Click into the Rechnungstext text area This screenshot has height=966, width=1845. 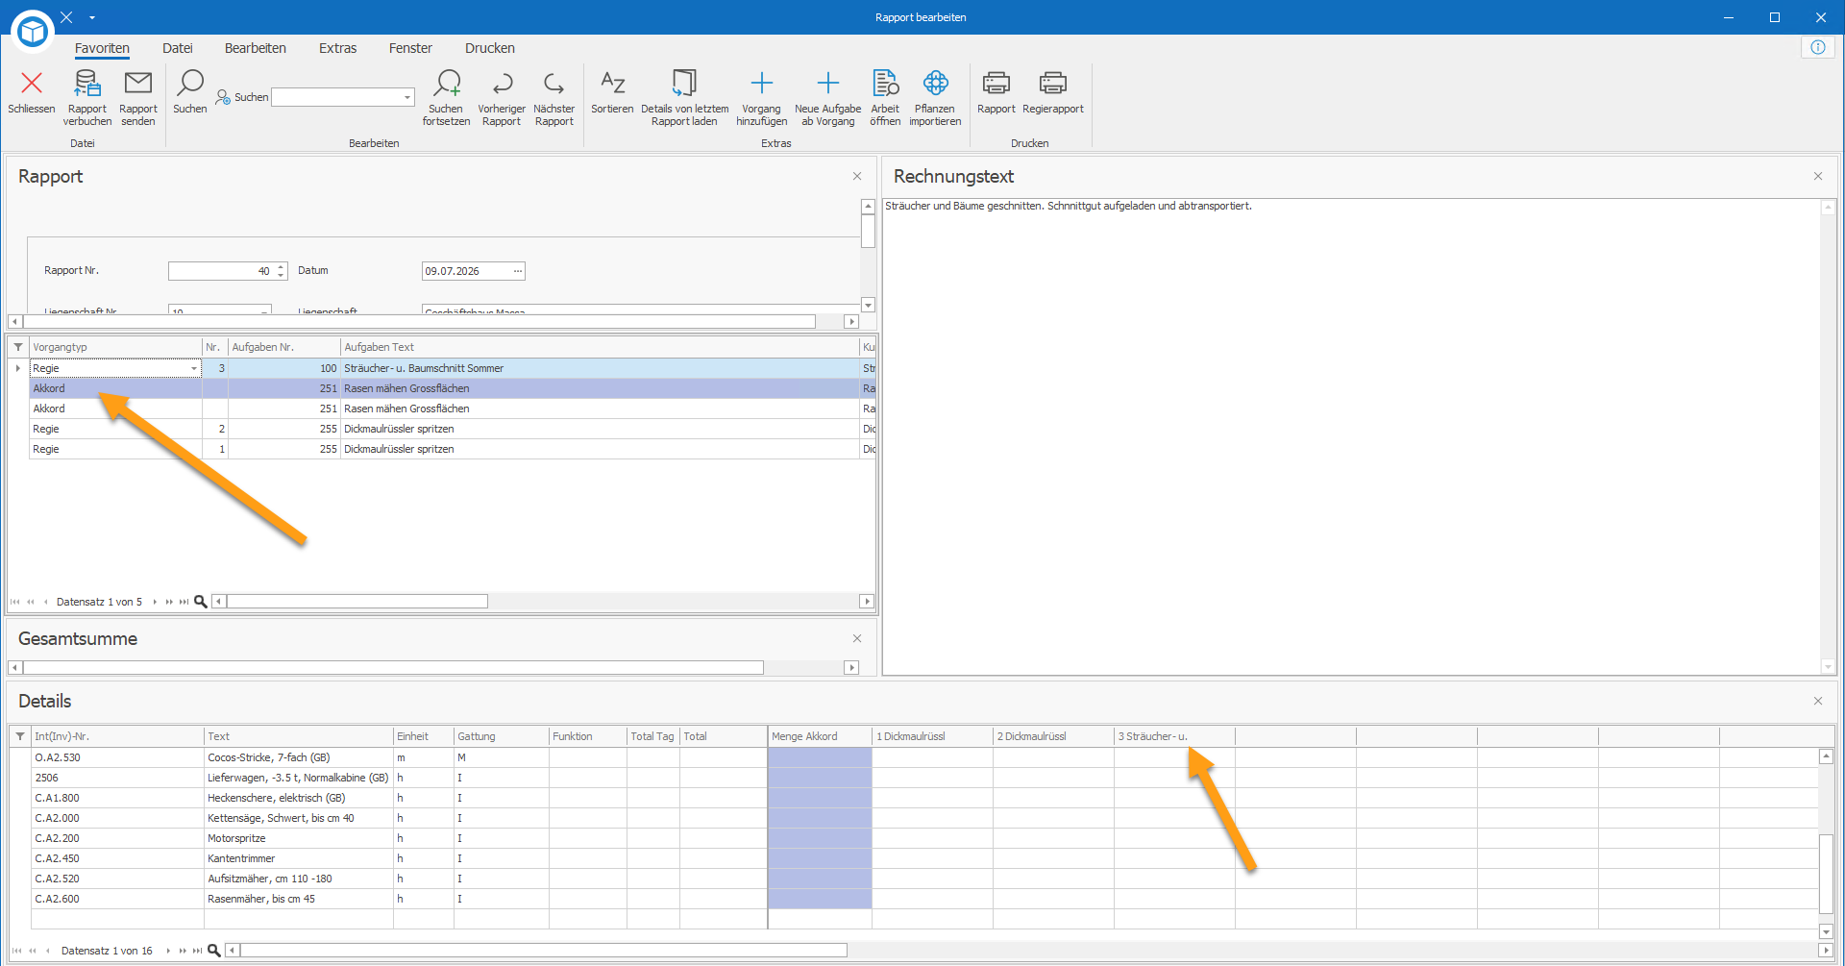tap(1352, 436)
